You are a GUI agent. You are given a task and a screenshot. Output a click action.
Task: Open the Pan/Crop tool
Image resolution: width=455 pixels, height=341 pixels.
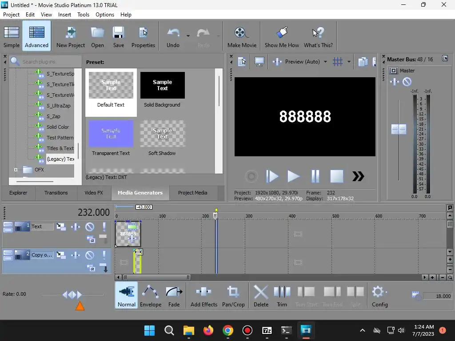233,296
